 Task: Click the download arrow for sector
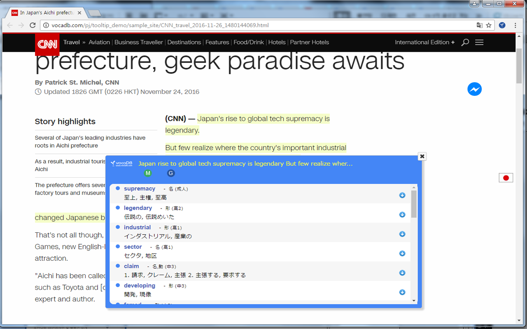pos(402,253)
